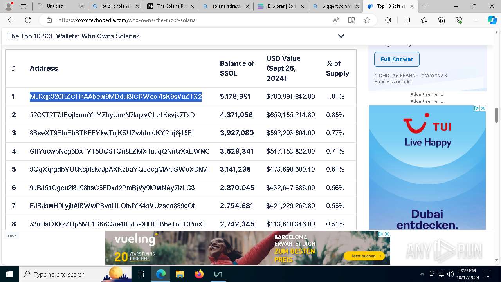Click the Balance of $SOL header

click(x=237, y=68)
